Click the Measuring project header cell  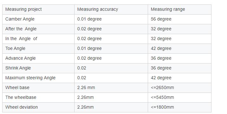pos(38,9)
